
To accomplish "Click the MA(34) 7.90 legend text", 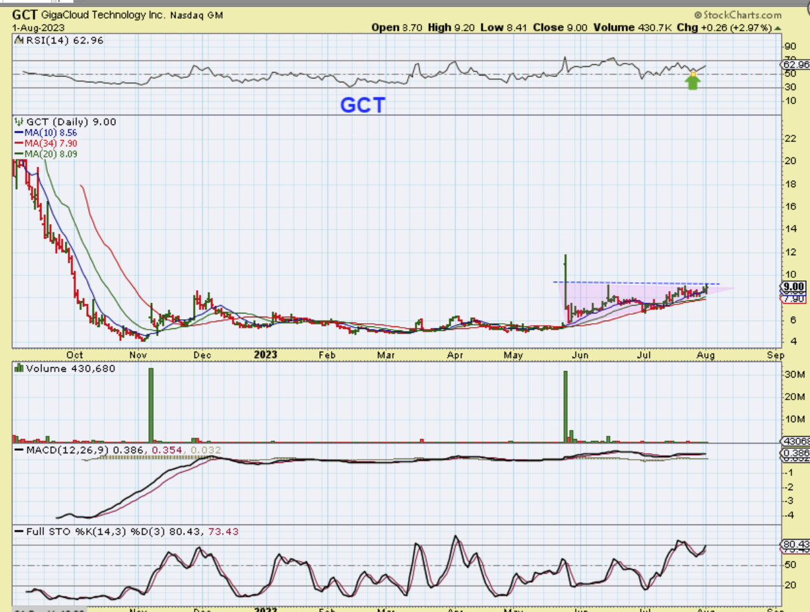I will click(x=51, y=143).
